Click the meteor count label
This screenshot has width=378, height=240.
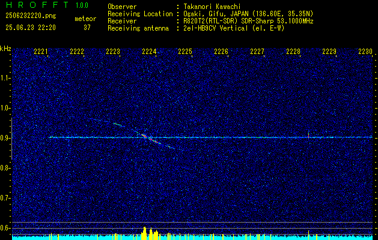pyautogui.click(x=85, y=19)
